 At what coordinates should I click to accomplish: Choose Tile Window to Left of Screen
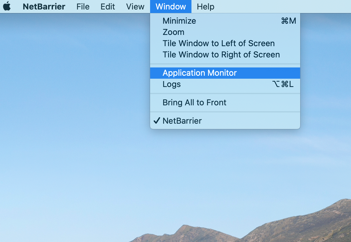click(x=225, y=43)
